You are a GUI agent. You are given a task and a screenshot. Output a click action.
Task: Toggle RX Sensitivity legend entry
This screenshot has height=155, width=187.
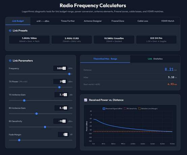pos(130,109)
